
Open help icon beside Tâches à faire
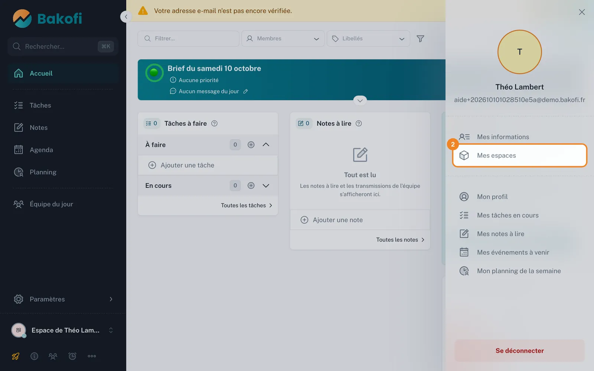(214, 124)
